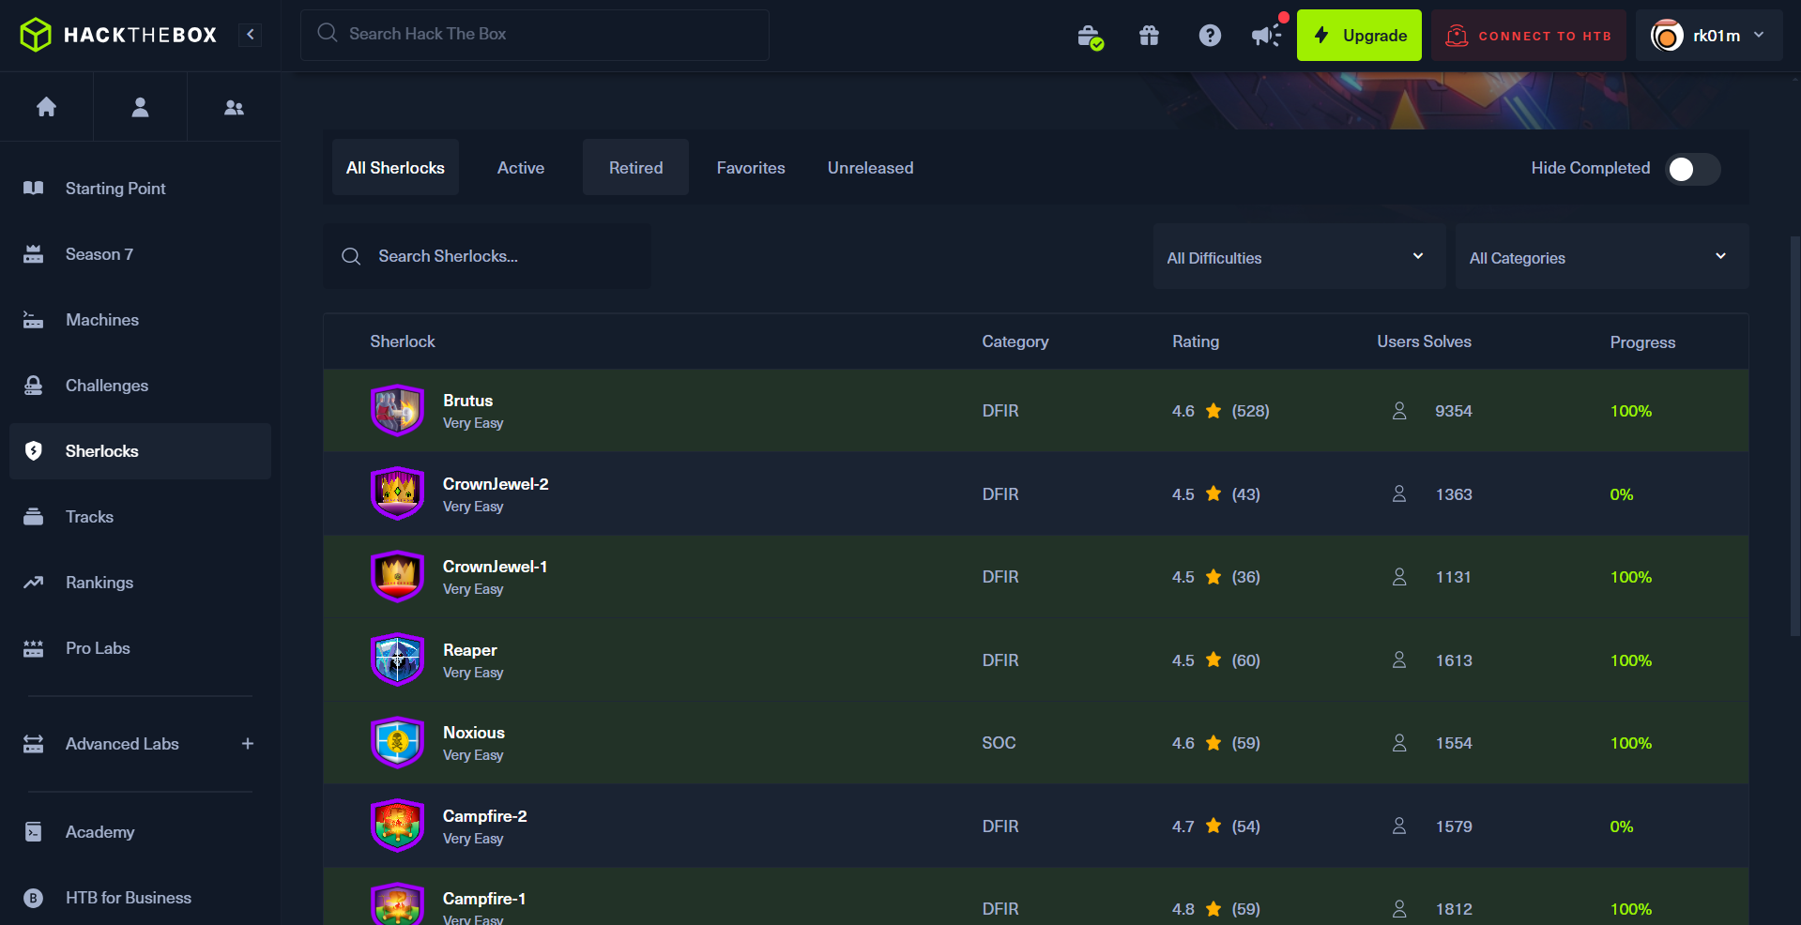Open the home icon tab
This screenshot has height=925, width=1801.
[x=46, y=107]
